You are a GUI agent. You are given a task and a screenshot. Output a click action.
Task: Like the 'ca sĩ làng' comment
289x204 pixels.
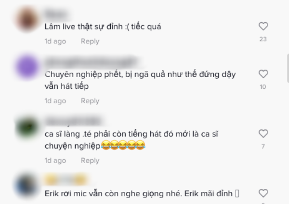(263, 134)
